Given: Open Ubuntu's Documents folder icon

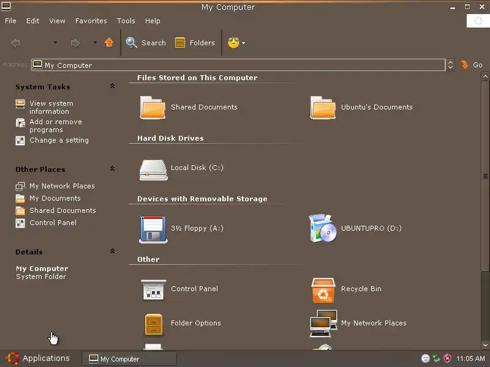Looking at the screenshot, I should click(323, 108).
